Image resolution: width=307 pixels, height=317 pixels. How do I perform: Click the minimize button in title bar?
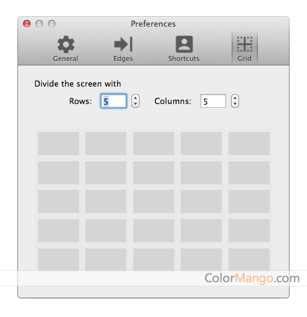(x=39, y=24)
